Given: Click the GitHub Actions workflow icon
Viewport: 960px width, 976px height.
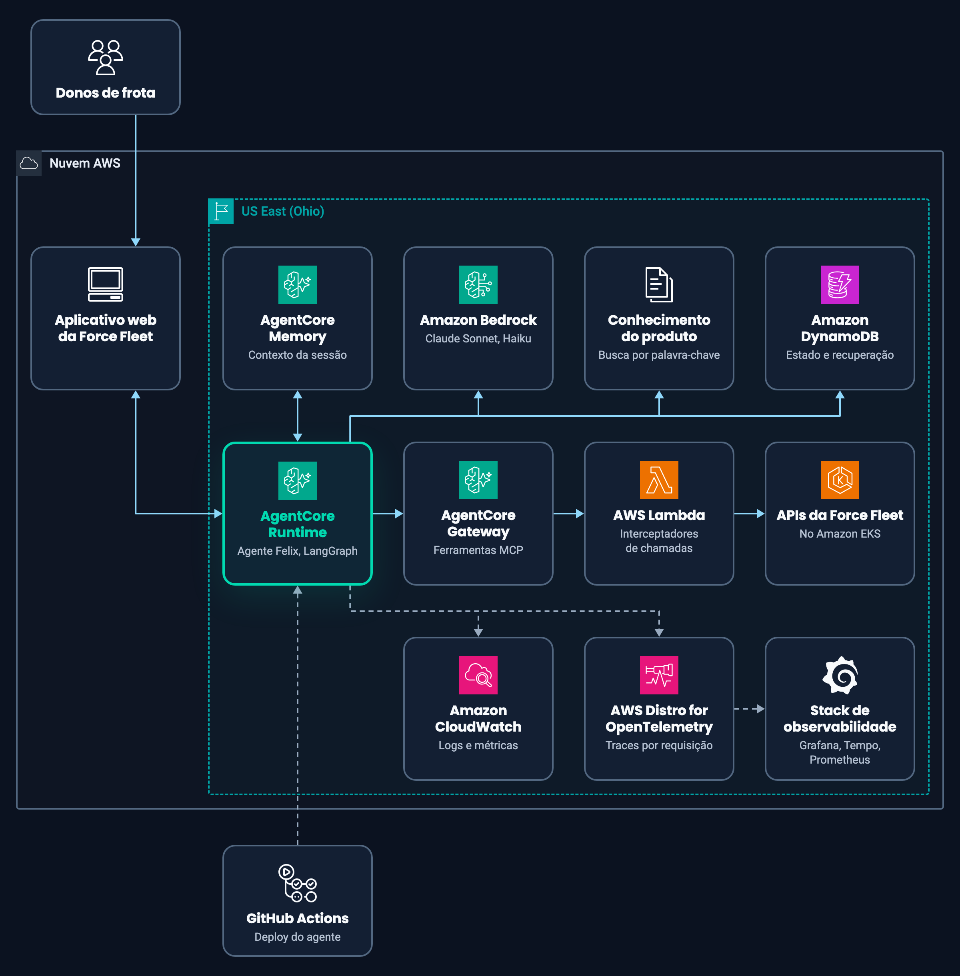Looking at the screenshot, I should [298, 883].
